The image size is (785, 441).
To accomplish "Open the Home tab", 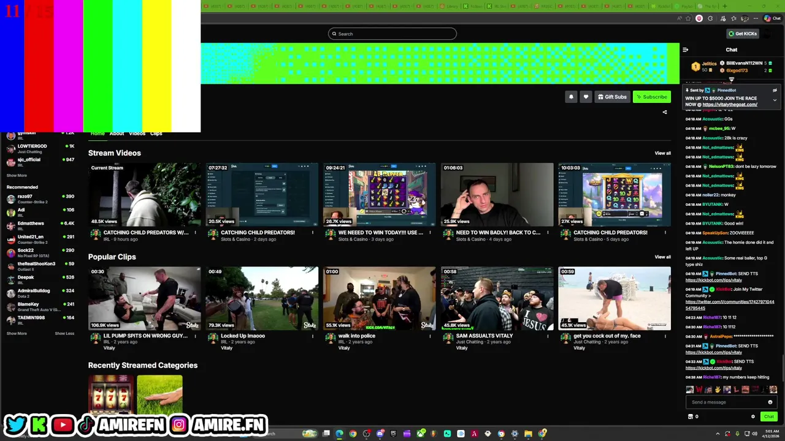I will [x=98, y=134].
